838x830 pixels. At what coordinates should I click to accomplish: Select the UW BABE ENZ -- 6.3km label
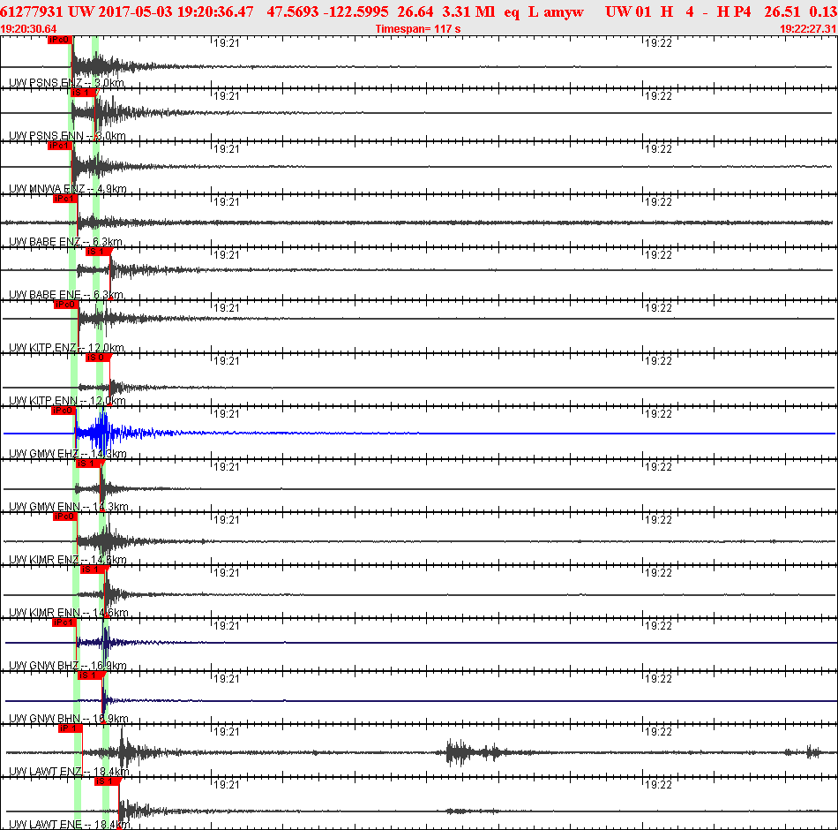pos(66,242)
